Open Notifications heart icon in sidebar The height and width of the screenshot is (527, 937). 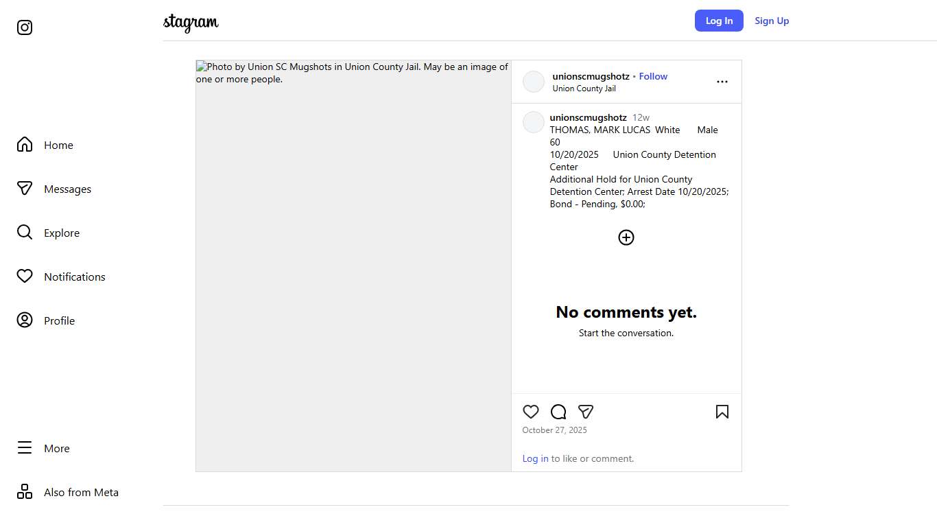click(25, 277)
